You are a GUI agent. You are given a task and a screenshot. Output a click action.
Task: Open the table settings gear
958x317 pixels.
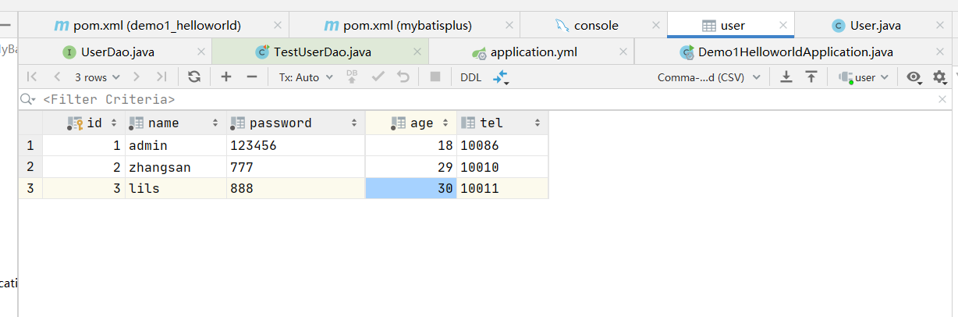pyautogui.click(x=939, y=77)
